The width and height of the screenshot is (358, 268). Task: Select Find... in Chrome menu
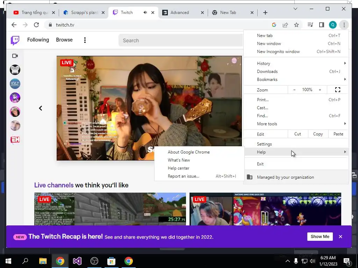tap(296, 116)
